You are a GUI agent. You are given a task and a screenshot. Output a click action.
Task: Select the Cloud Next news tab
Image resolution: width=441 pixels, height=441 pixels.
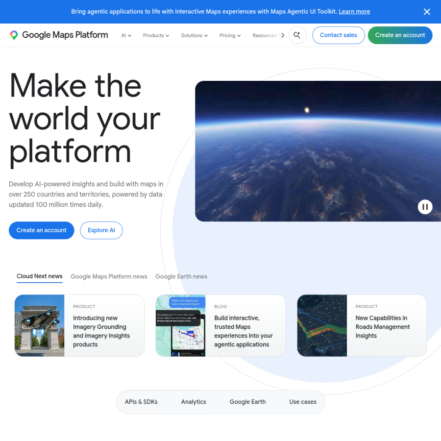[x=39, y=276]
